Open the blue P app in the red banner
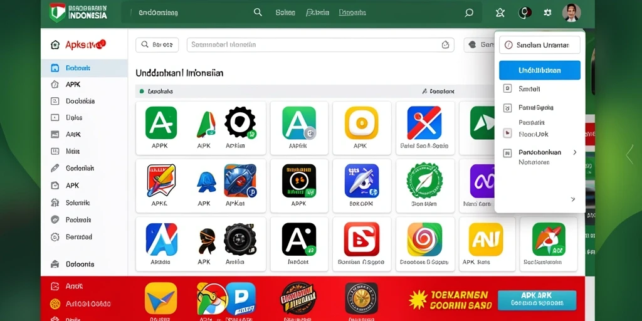This screenshot has width=642, height=321. point(241,298)
